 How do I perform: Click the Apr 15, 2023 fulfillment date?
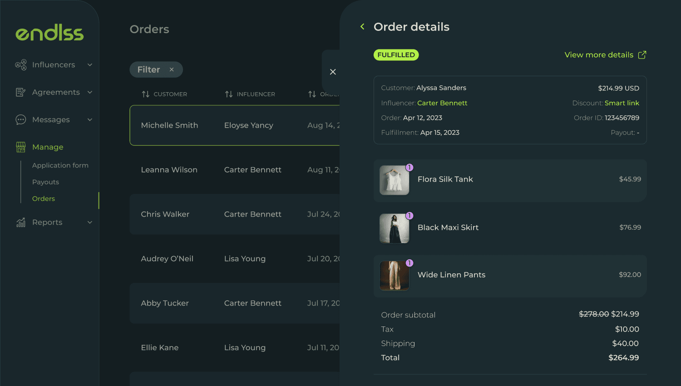click(x=440, y=133)
